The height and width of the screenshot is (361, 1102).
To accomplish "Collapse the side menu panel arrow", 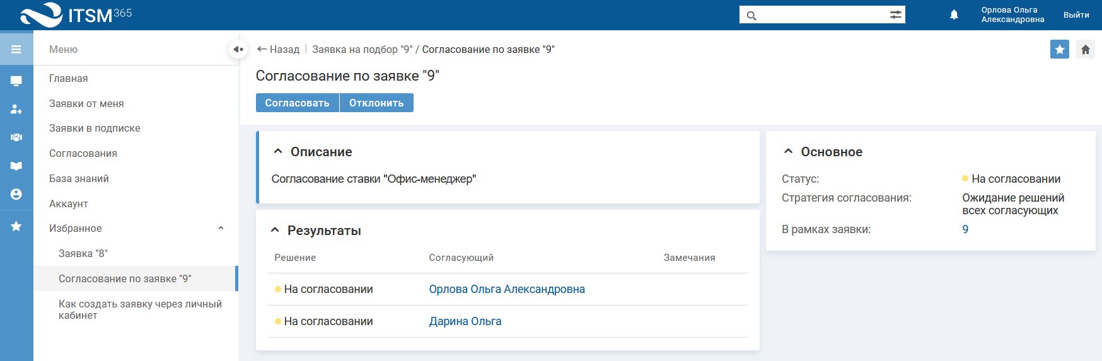I will click(238, 49).
